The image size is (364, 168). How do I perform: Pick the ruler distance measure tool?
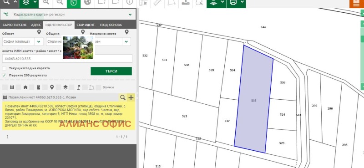[x=158, y=2]
